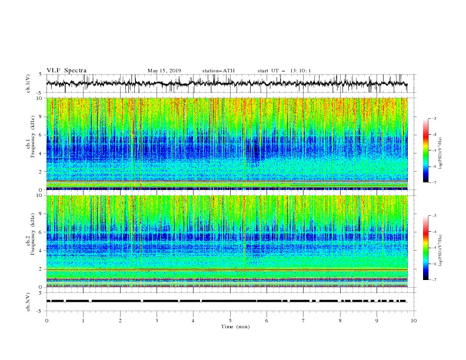Click the "-3" label on ch.2 colorbar
The height and width of the screenshot is (360, 466).
click(434, 216)
